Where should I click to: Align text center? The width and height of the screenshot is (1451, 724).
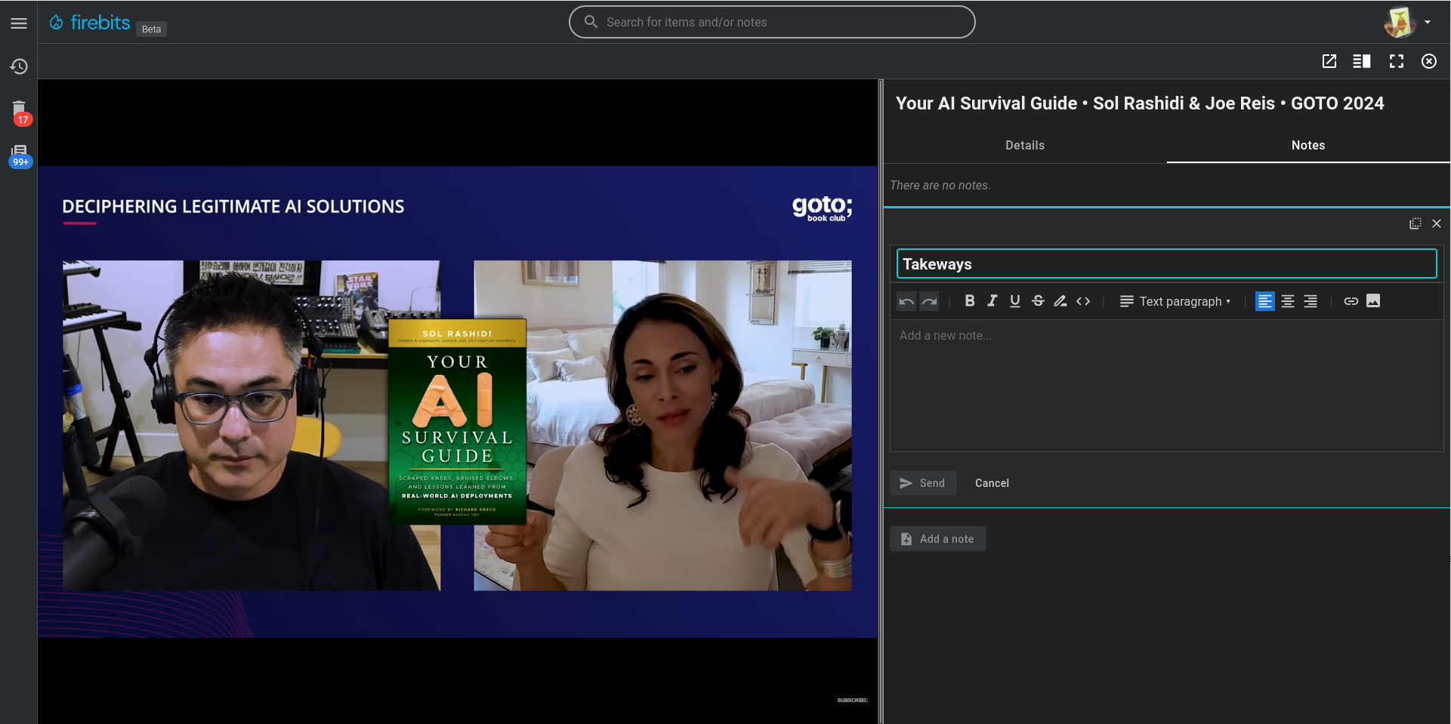(x=1288, y=301)
